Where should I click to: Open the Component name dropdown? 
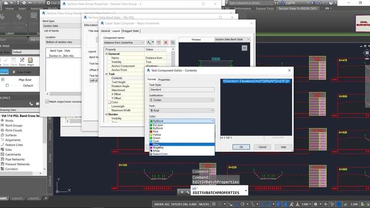pos(124,42)
